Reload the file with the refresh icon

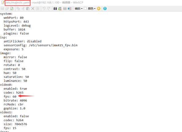coord(12,9)
